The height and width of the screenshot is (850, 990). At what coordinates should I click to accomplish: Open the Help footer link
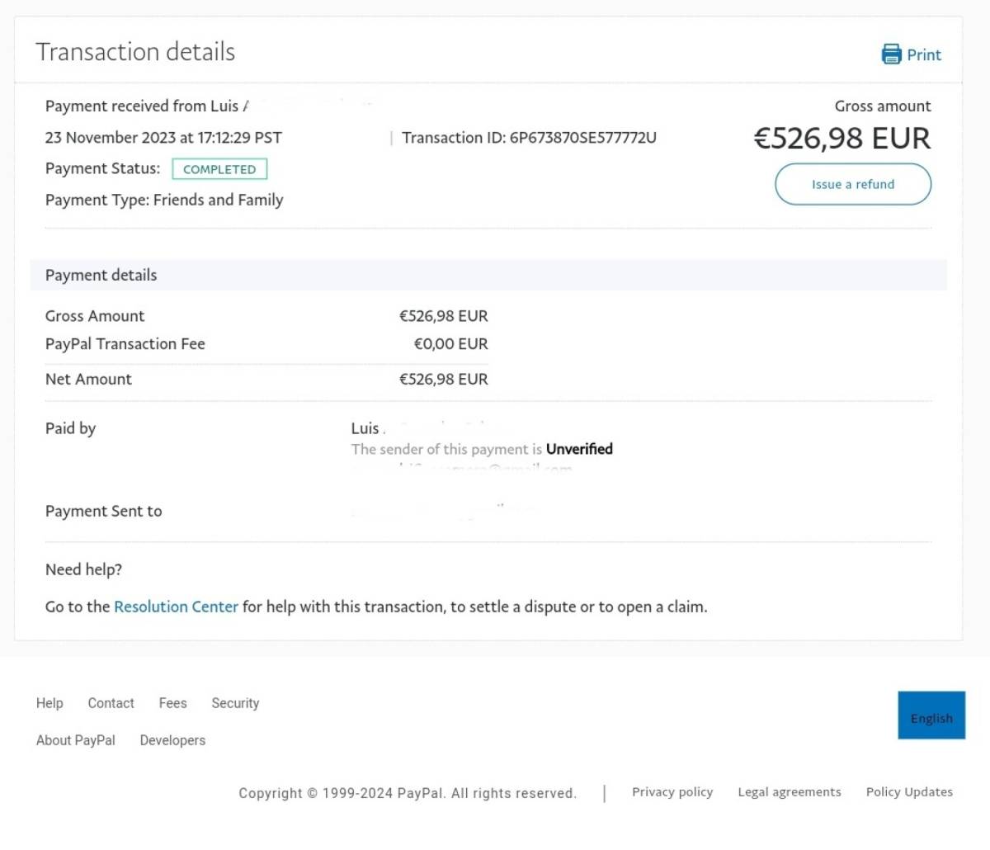tap(49, 703)
